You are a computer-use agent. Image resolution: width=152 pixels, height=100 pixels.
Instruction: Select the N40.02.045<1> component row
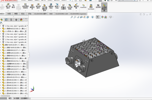pos(16,93)
